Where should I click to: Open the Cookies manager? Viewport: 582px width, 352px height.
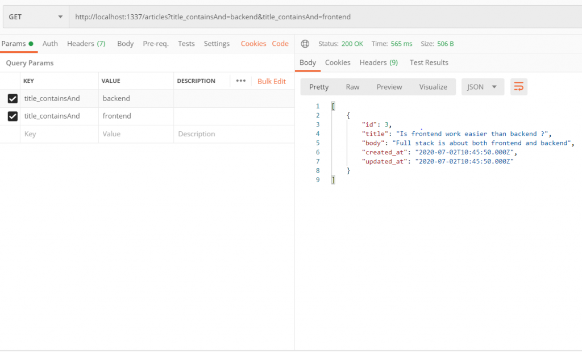pos(253,43)
